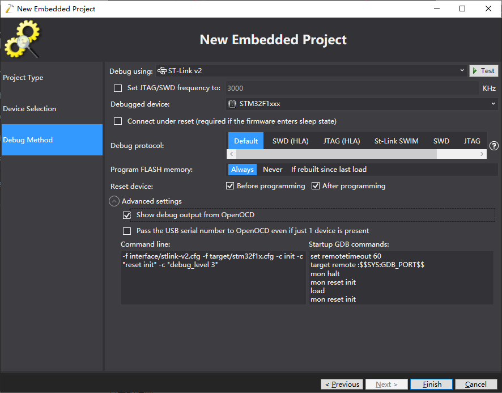Select the JTAG protocol option
Screen dimensions: 502x393
click(x=472, y=141)
